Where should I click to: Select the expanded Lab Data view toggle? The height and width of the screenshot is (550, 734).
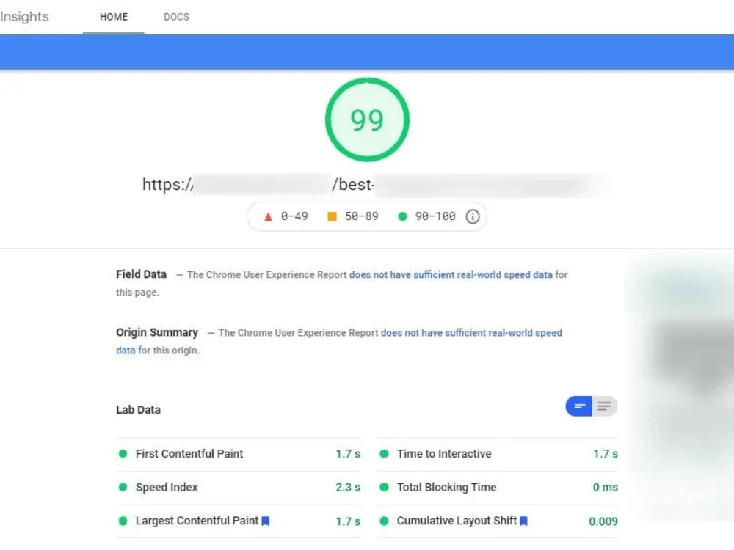pyautogui.click(x=604, y=406)
